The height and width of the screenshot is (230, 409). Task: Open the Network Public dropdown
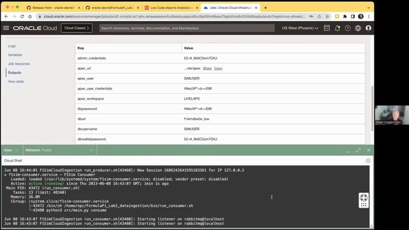[x=59, y=150]
